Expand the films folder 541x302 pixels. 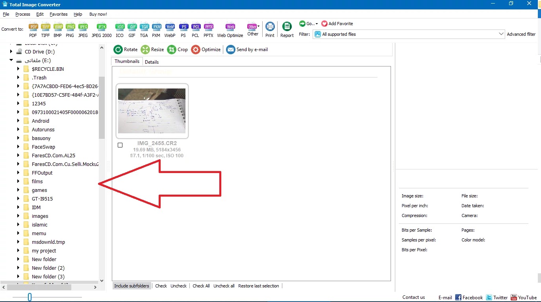coord(18,181)
